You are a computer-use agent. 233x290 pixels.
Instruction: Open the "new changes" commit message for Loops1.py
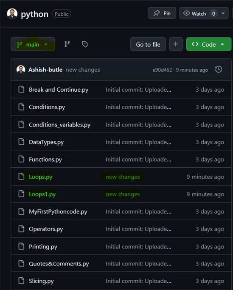point(123,194)
